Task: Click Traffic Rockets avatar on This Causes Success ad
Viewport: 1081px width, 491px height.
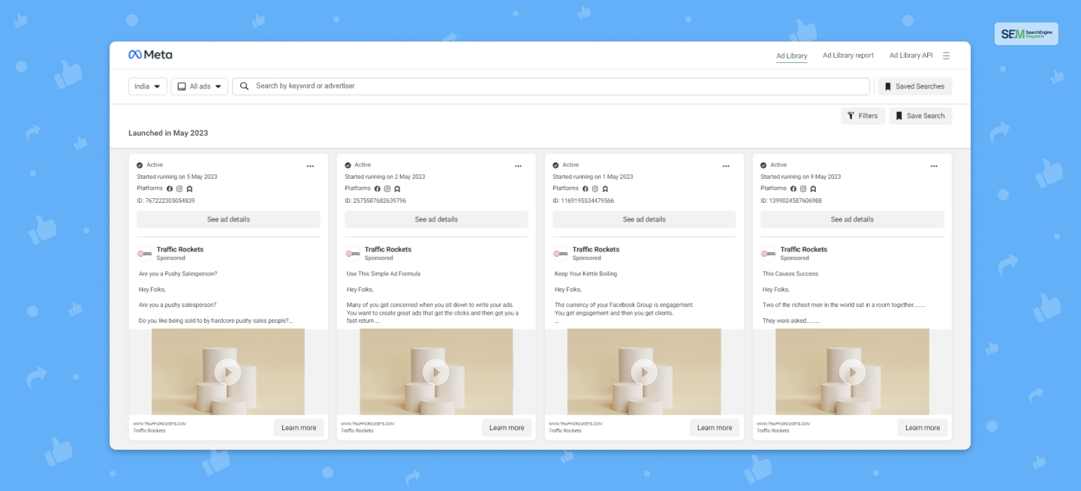Action: [768, 254]
